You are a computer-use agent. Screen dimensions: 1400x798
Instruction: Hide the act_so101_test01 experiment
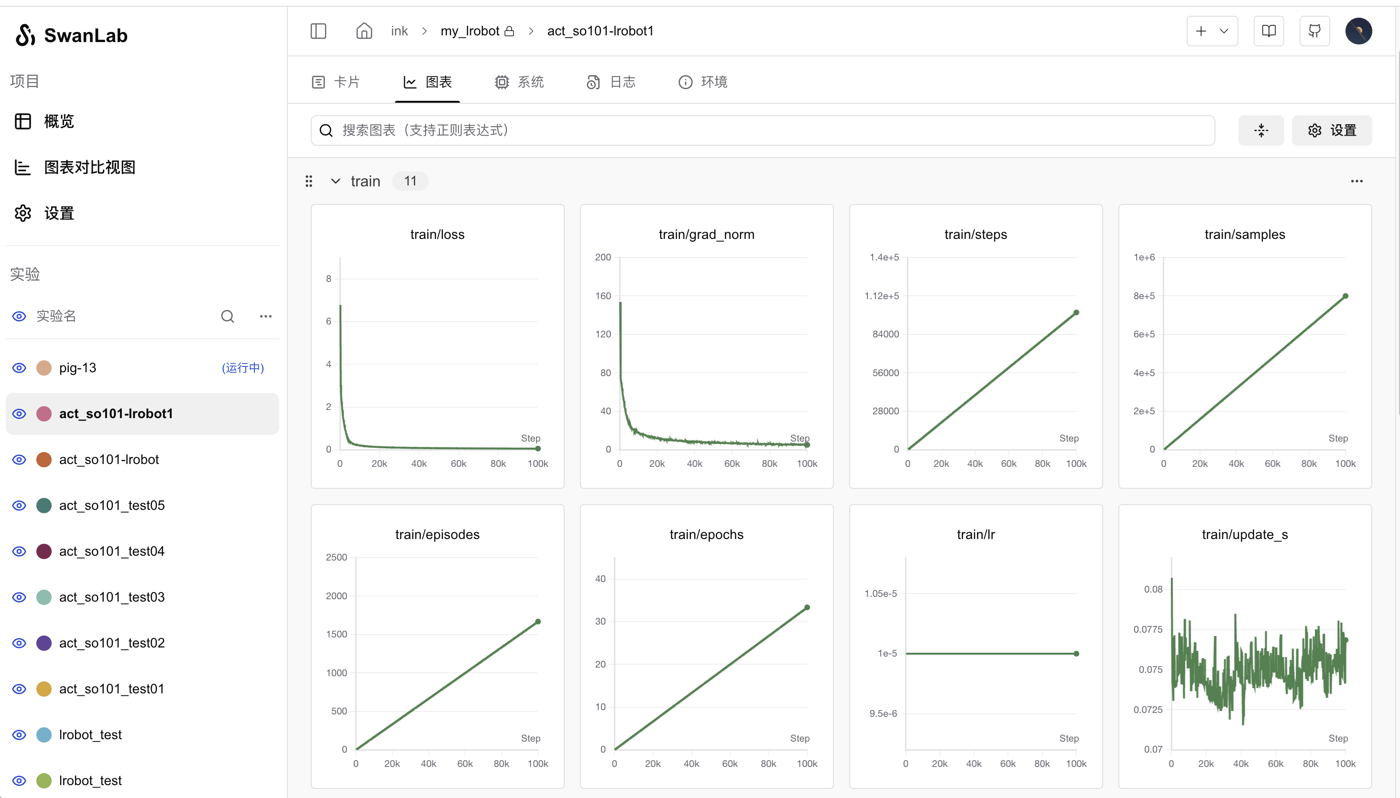coord(19,689)
